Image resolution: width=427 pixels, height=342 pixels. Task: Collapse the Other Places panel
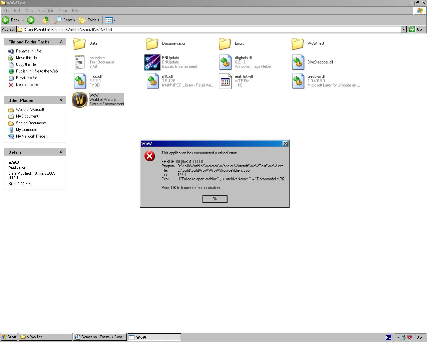(61, 100)
